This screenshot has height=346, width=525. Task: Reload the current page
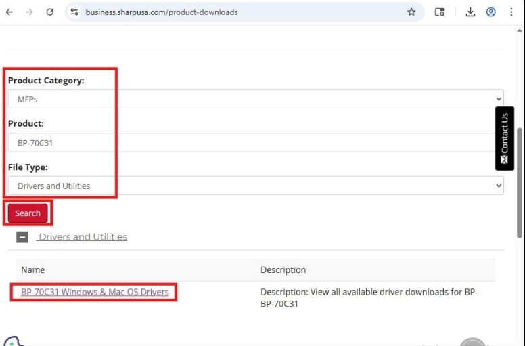(x=50, y=12)
